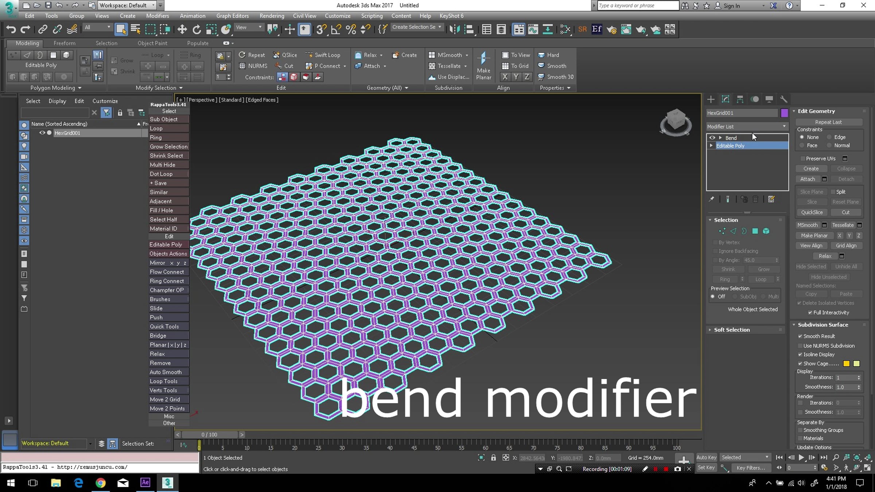Open the Utilities panel wrench icon
Image resolution: width=875 pixels, height=492 pixels.
pyautogui.click(x=783, y=99)
